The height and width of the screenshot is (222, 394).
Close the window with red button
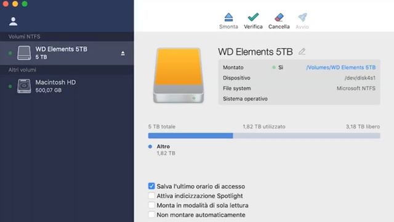(6, 4)
